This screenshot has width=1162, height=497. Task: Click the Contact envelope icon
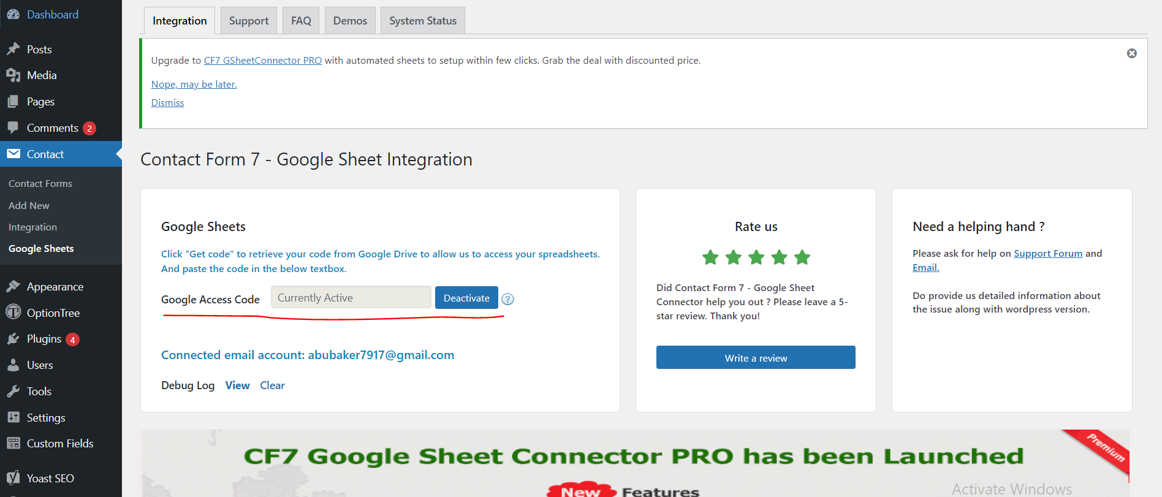[x=13, y=154]
